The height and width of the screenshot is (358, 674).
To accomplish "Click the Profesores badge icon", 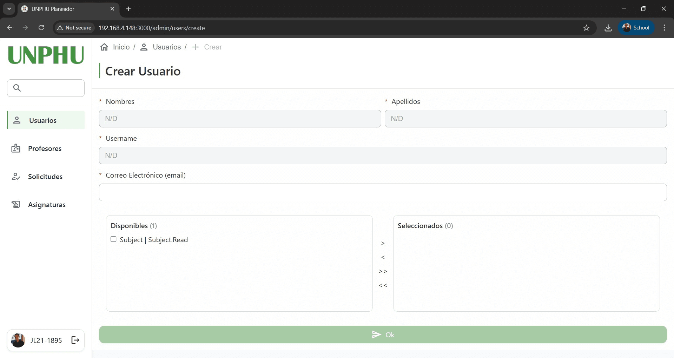I will [16, 148].
